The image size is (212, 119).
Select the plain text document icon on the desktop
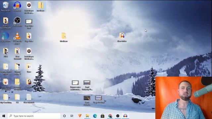[x=29, y=99]
